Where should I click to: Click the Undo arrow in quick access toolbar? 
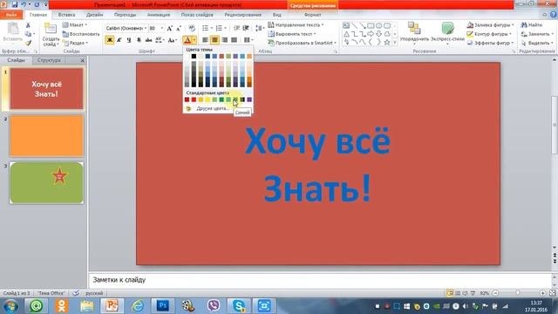tap(24, 4)
